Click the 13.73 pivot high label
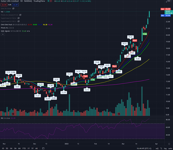Screen dimensions: 173x150 click(x=69, y=74)
